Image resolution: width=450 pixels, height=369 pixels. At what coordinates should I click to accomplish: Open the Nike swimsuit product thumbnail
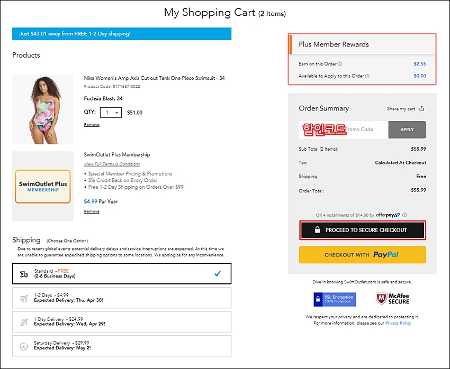click(43, 110)
